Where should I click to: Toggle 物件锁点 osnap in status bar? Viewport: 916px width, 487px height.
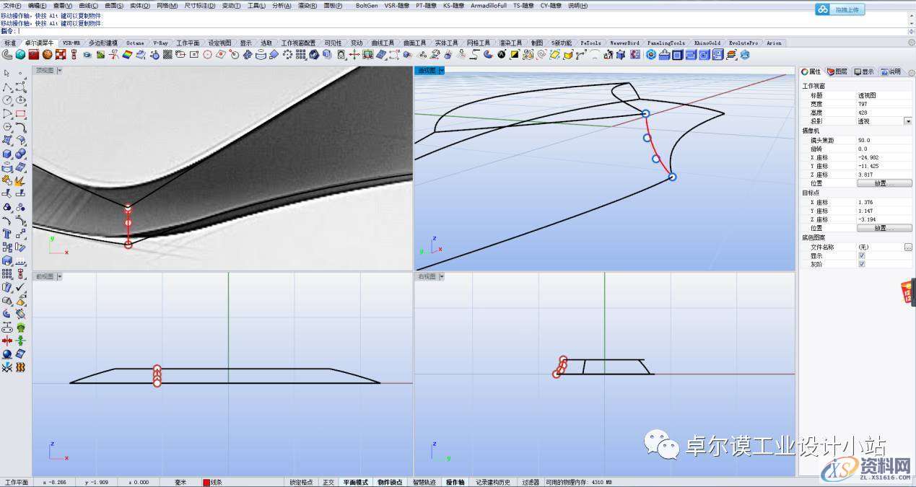pyautogui.click(x=390, y=482)
